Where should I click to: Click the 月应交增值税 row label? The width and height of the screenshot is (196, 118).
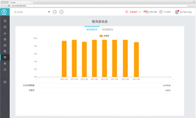(x=29, y=85)
